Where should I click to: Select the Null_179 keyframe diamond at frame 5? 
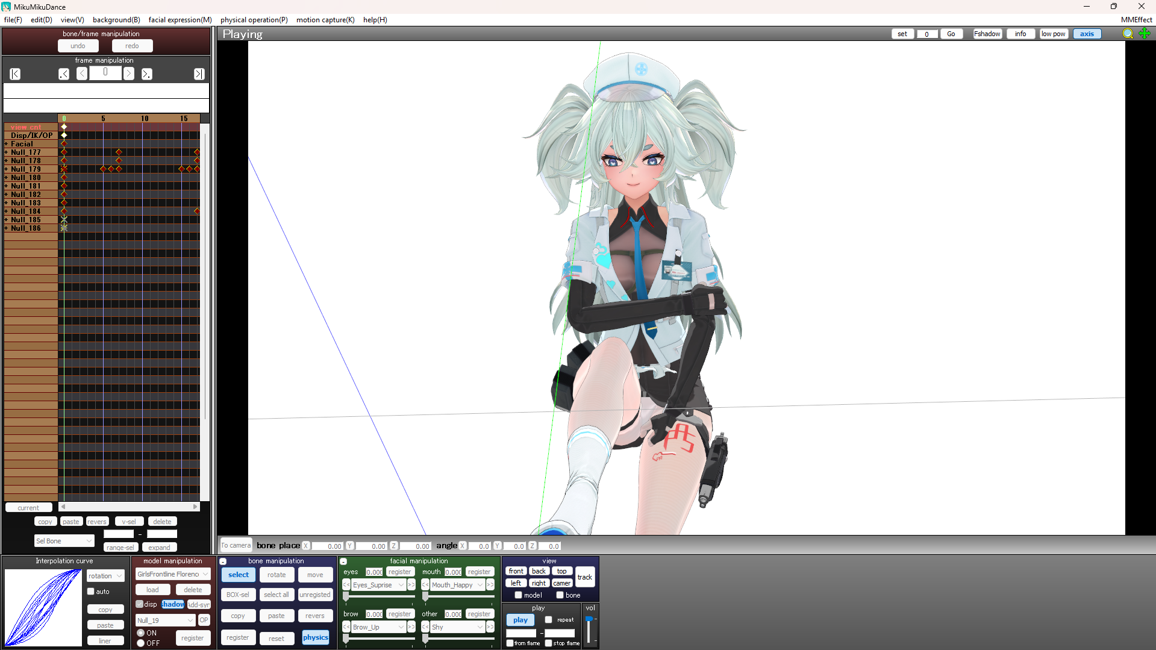click(x=103, y=169)
